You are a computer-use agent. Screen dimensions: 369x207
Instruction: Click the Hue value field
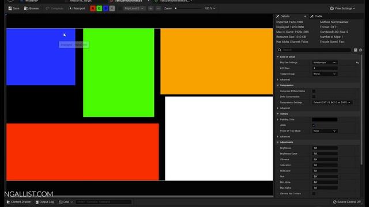(x=325, y=177)
